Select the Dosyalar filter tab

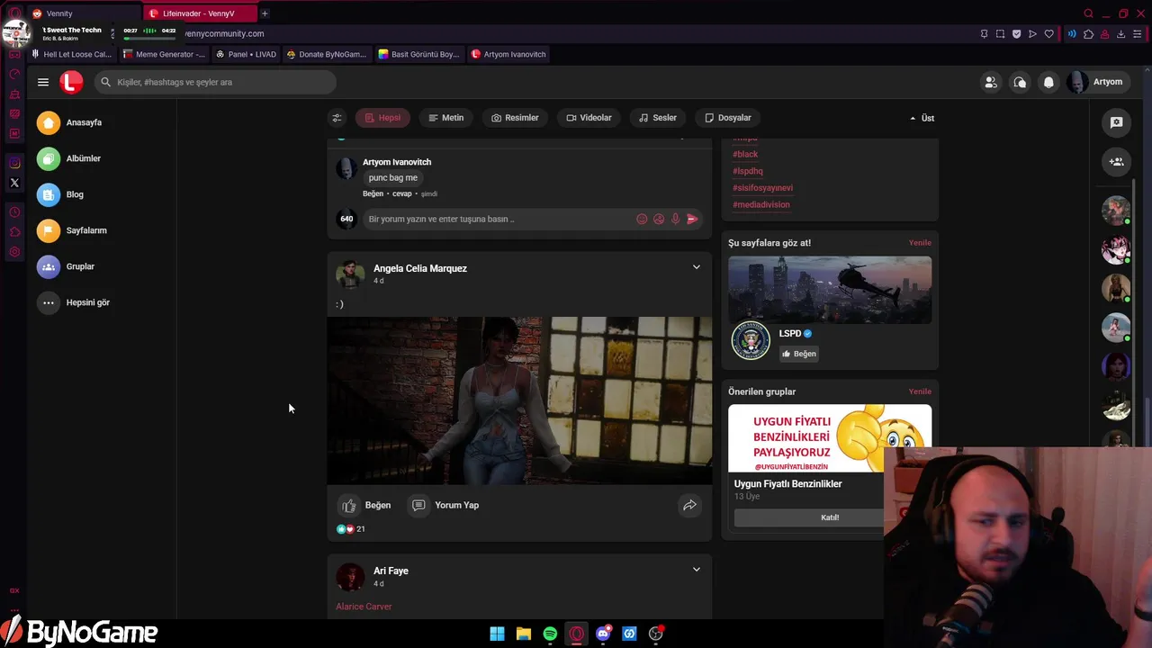point(728,118)
